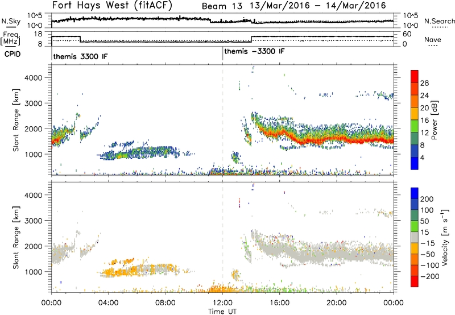The width and height of the screenshot is (455, 315).
Task: Click the '-50' tick on the velocity colorbar
Action: click(428, 254)
